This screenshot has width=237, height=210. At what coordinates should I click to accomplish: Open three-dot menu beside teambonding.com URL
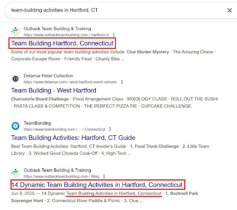[x=110, y=129]
